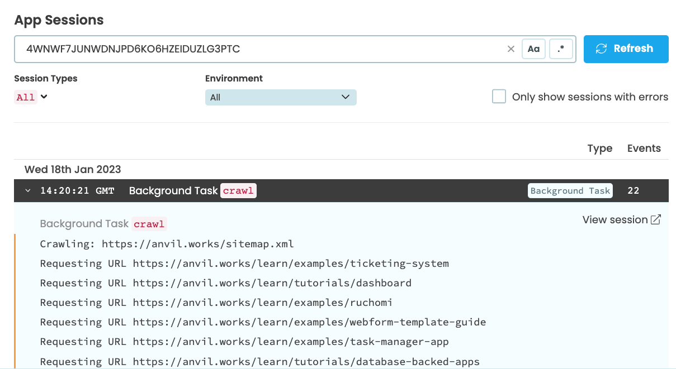Viewport: 676px width, 369px height.
Task: Collapse the 14:20:21 GMT session chevron
Action: [x=28, y=191]
